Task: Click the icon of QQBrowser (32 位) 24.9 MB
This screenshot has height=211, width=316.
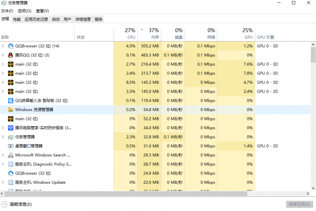Action: click(11, 173)
